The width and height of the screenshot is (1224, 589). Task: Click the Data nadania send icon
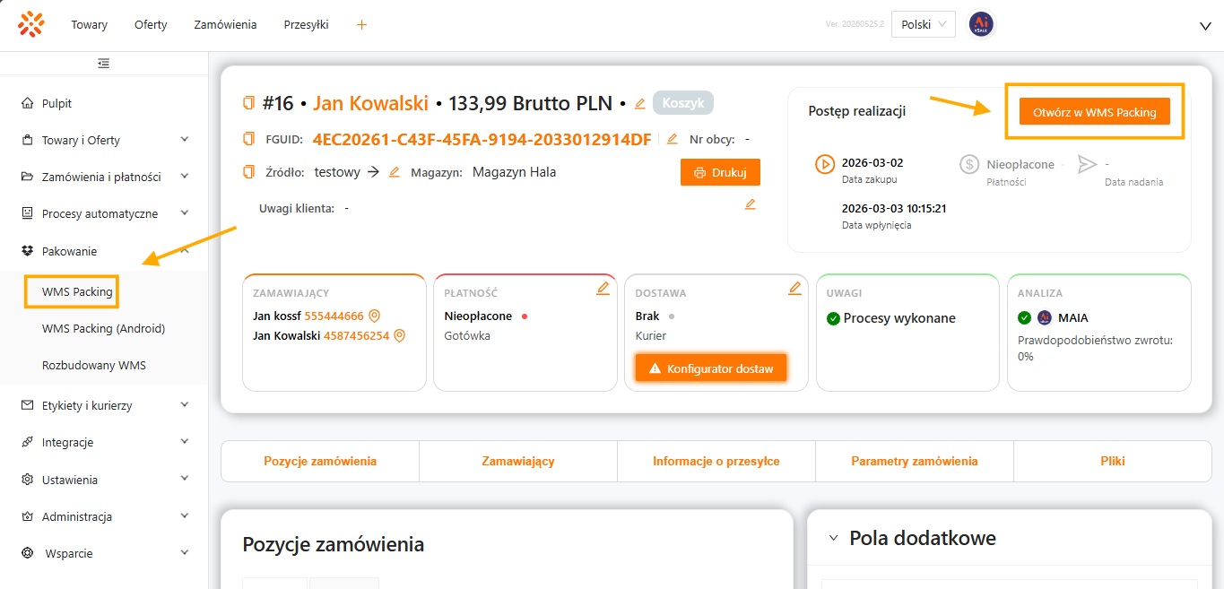[x=1087, y=165]
